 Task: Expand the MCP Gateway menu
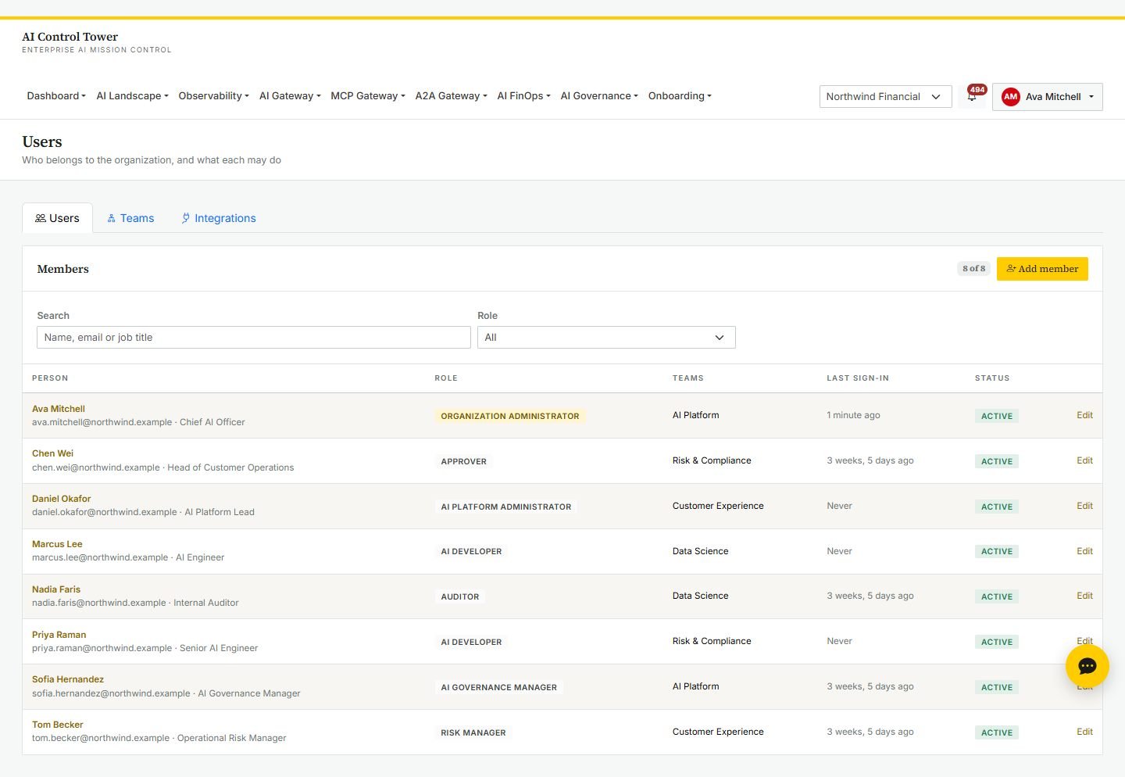368,96
